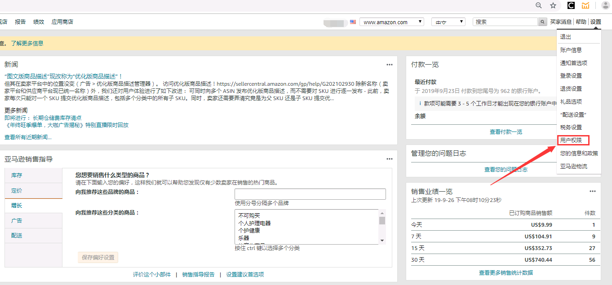Open 设置建议首选项 link

245,274
